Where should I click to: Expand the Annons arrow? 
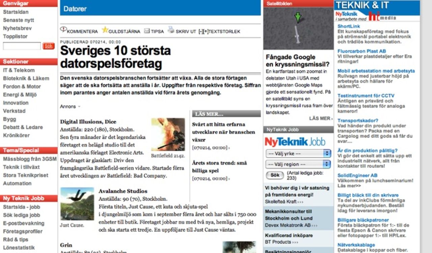pos(79,107)
